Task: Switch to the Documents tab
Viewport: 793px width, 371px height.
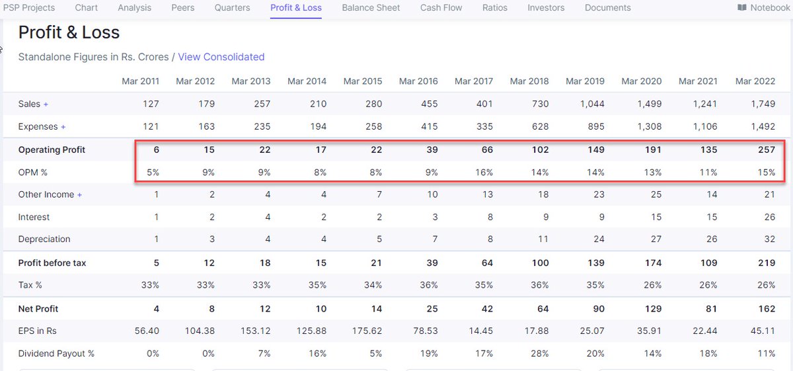Action: click(608, 8)
